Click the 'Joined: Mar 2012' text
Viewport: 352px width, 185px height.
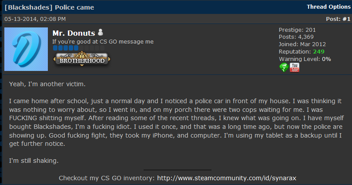[302, 44]
